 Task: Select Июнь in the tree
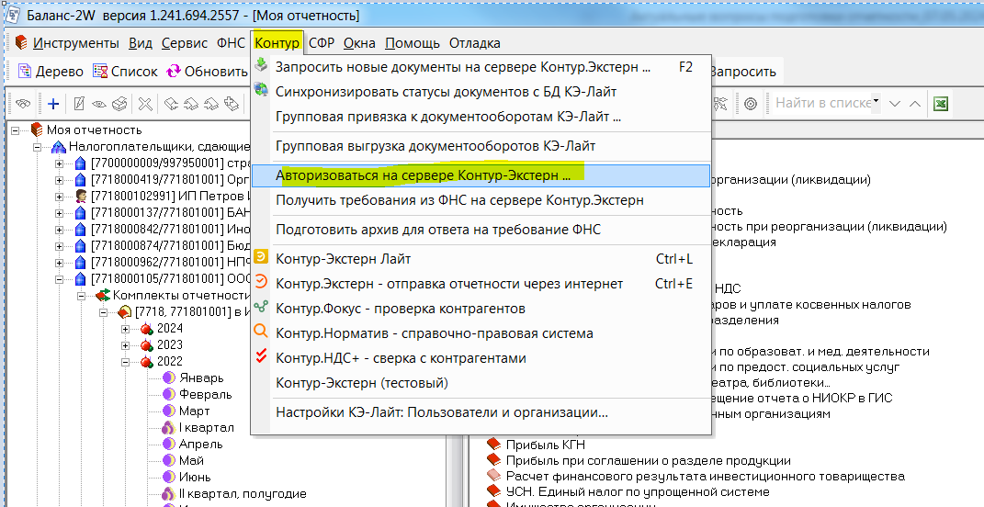pos(195,477)
